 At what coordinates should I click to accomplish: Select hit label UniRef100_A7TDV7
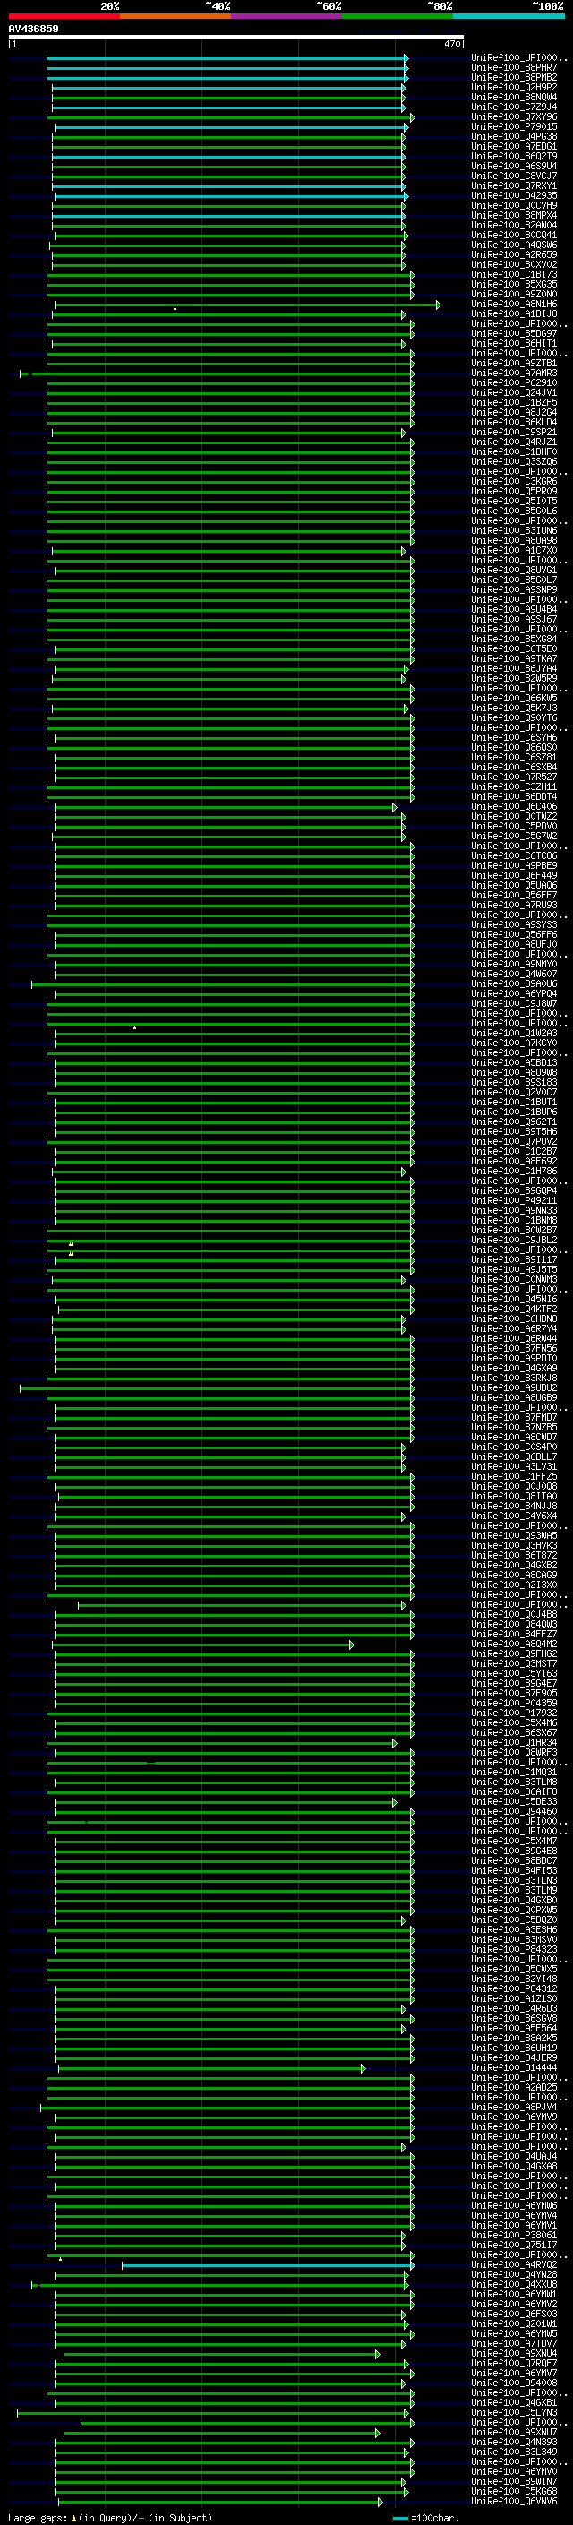pyautogui.click(x=514, y=2342)
